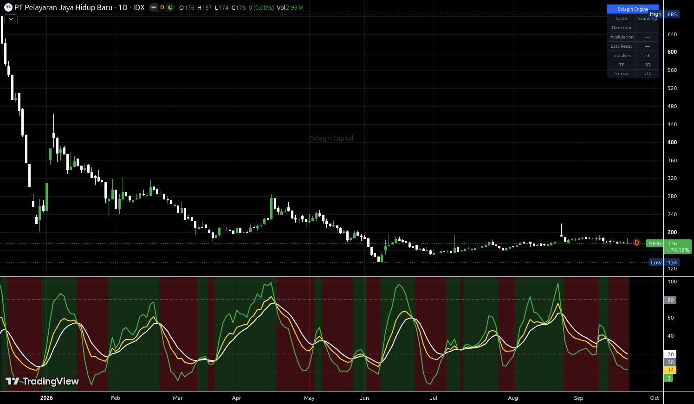694x404 pixels.
Task: Click the Impulses value 0 cell
Action: point(647,56)
